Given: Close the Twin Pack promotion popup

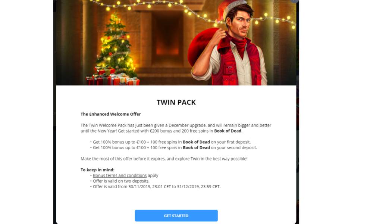Looking at the screenshot, I should click(x=295, y=1).
